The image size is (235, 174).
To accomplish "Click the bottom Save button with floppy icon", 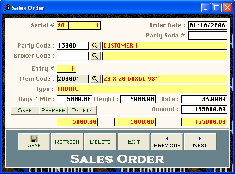I will tap(34, 142).
